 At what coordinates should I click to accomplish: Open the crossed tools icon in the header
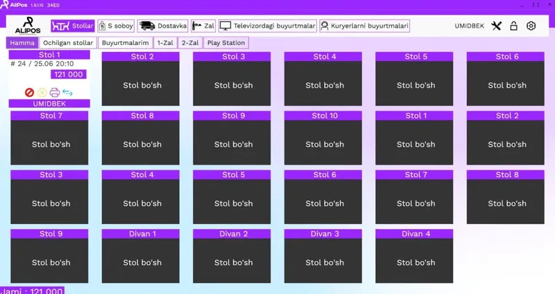pos(496,26)
